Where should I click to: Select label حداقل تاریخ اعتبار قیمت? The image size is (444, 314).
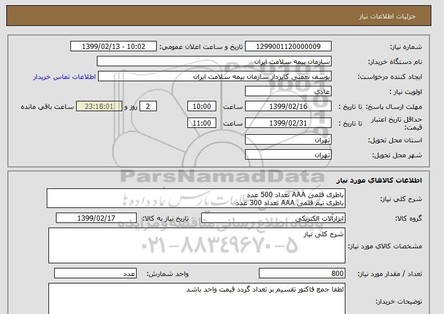tap(397, 123)
